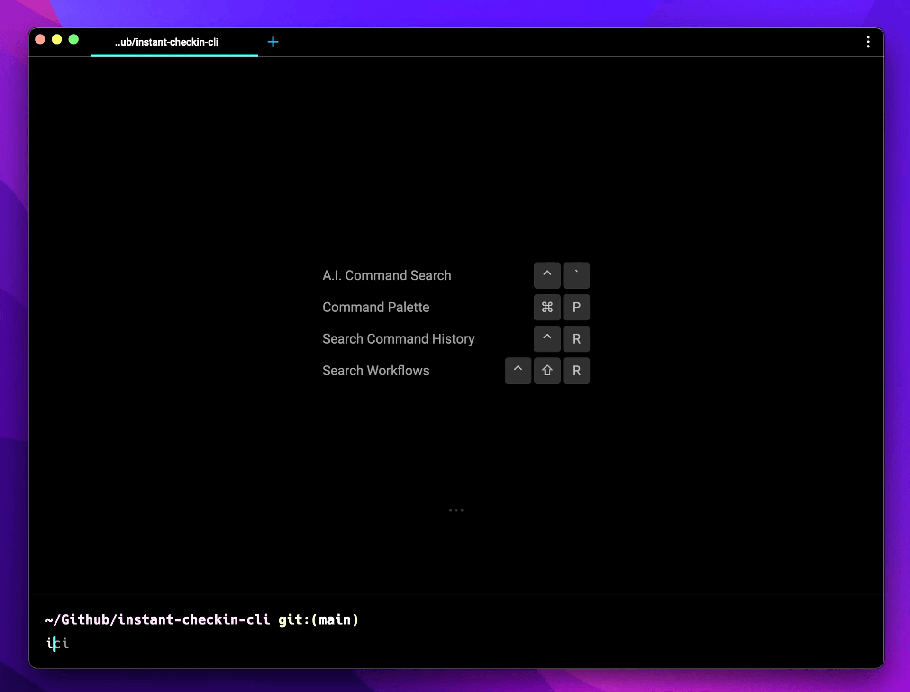
Task: Click the R key for Search Command History
Action: point(576,339)
